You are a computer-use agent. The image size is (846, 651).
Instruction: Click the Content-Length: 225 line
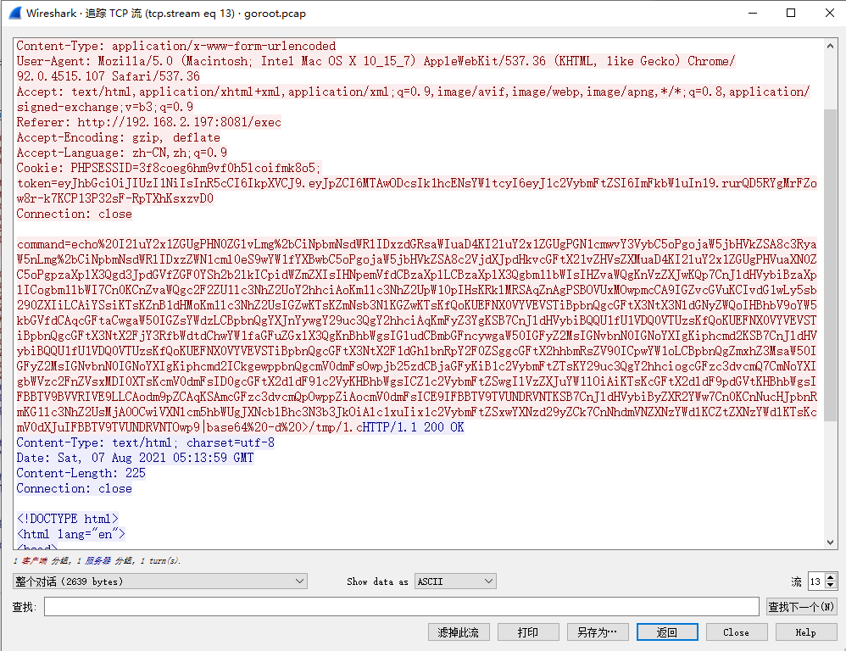[81, 473]
